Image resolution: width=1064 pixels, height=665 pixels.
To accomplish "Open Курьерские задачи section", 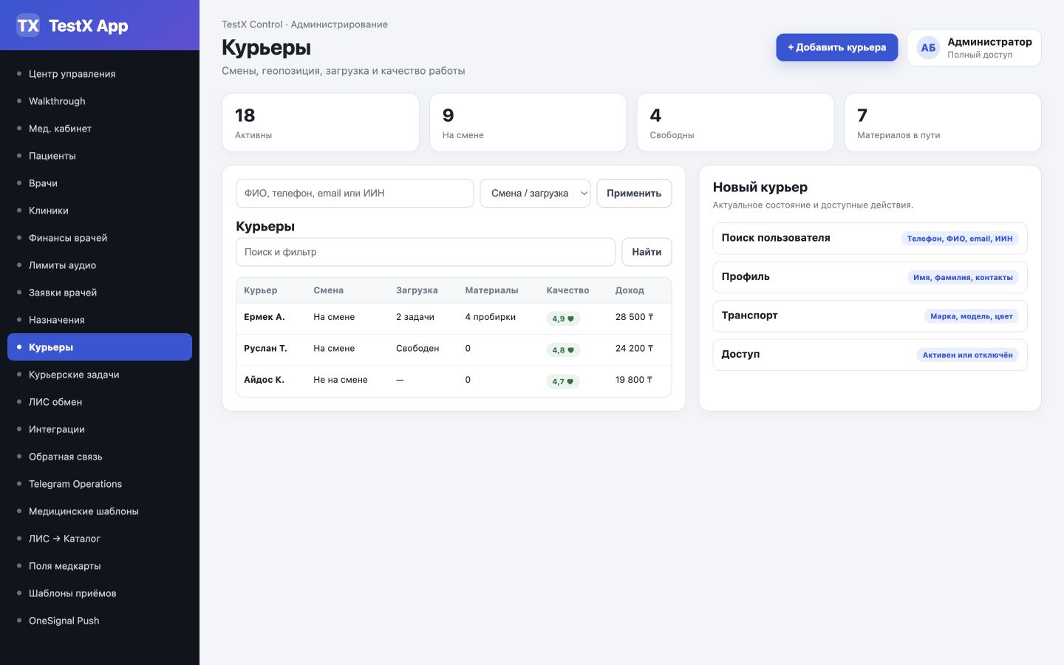I will point(100,375).
